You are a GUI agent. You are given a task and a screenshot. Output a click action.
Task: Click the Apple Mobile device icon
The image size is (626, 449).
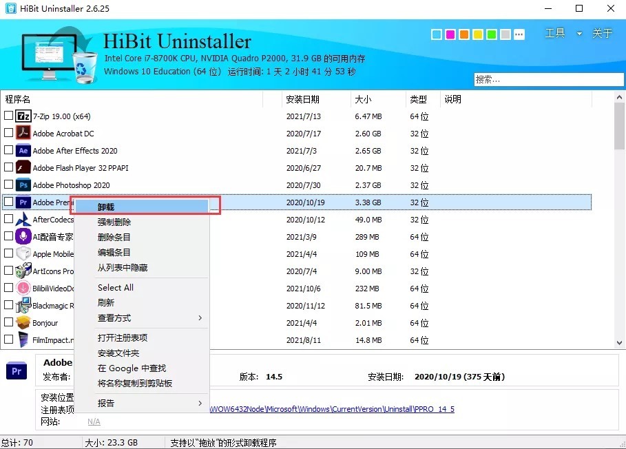point(23,254)
